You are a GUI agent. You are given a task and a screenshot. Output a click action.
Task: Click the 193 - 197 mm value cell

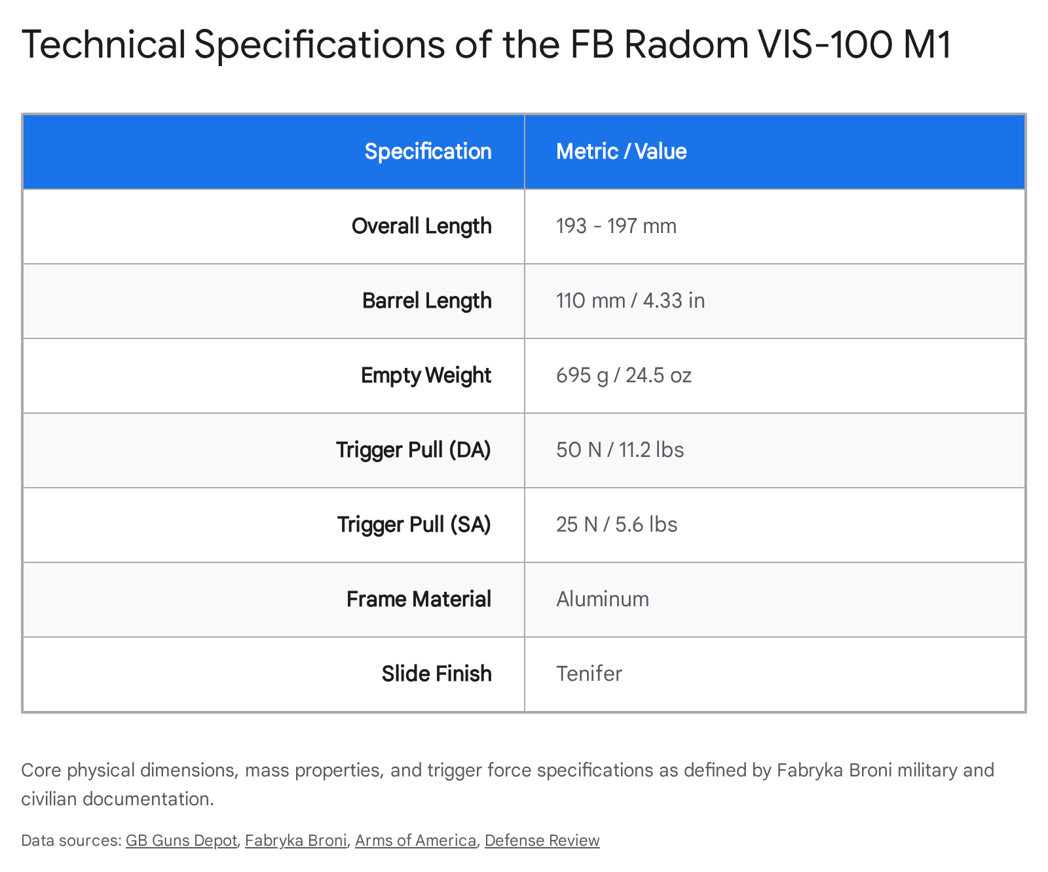616,227
